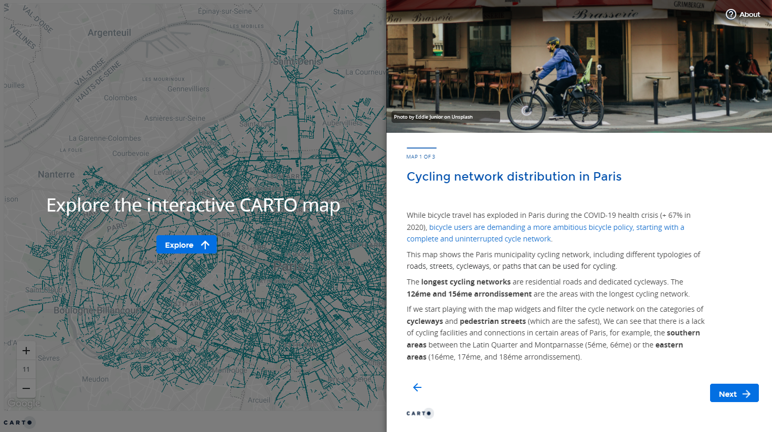
Task: Zoom out with the minus button
Action: pyautogui.click(x=26, y=388)
